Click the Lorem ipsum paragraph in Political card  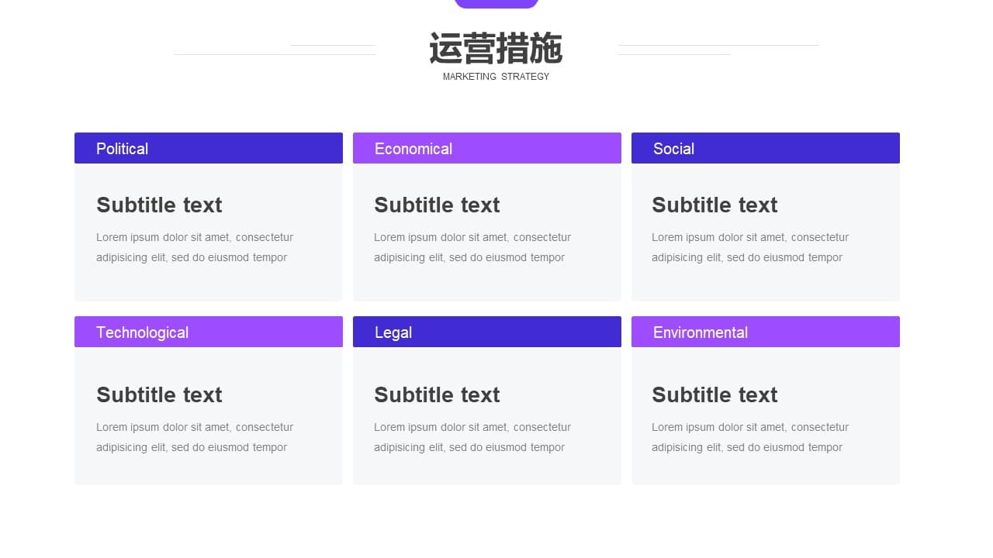[x=195, y=247]
